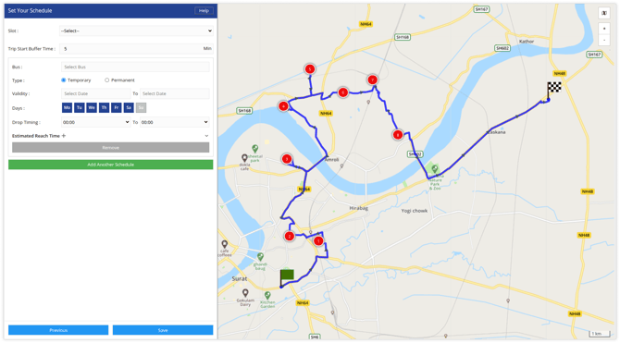Zoom in the map with plus button

click(x=604, y=29)
